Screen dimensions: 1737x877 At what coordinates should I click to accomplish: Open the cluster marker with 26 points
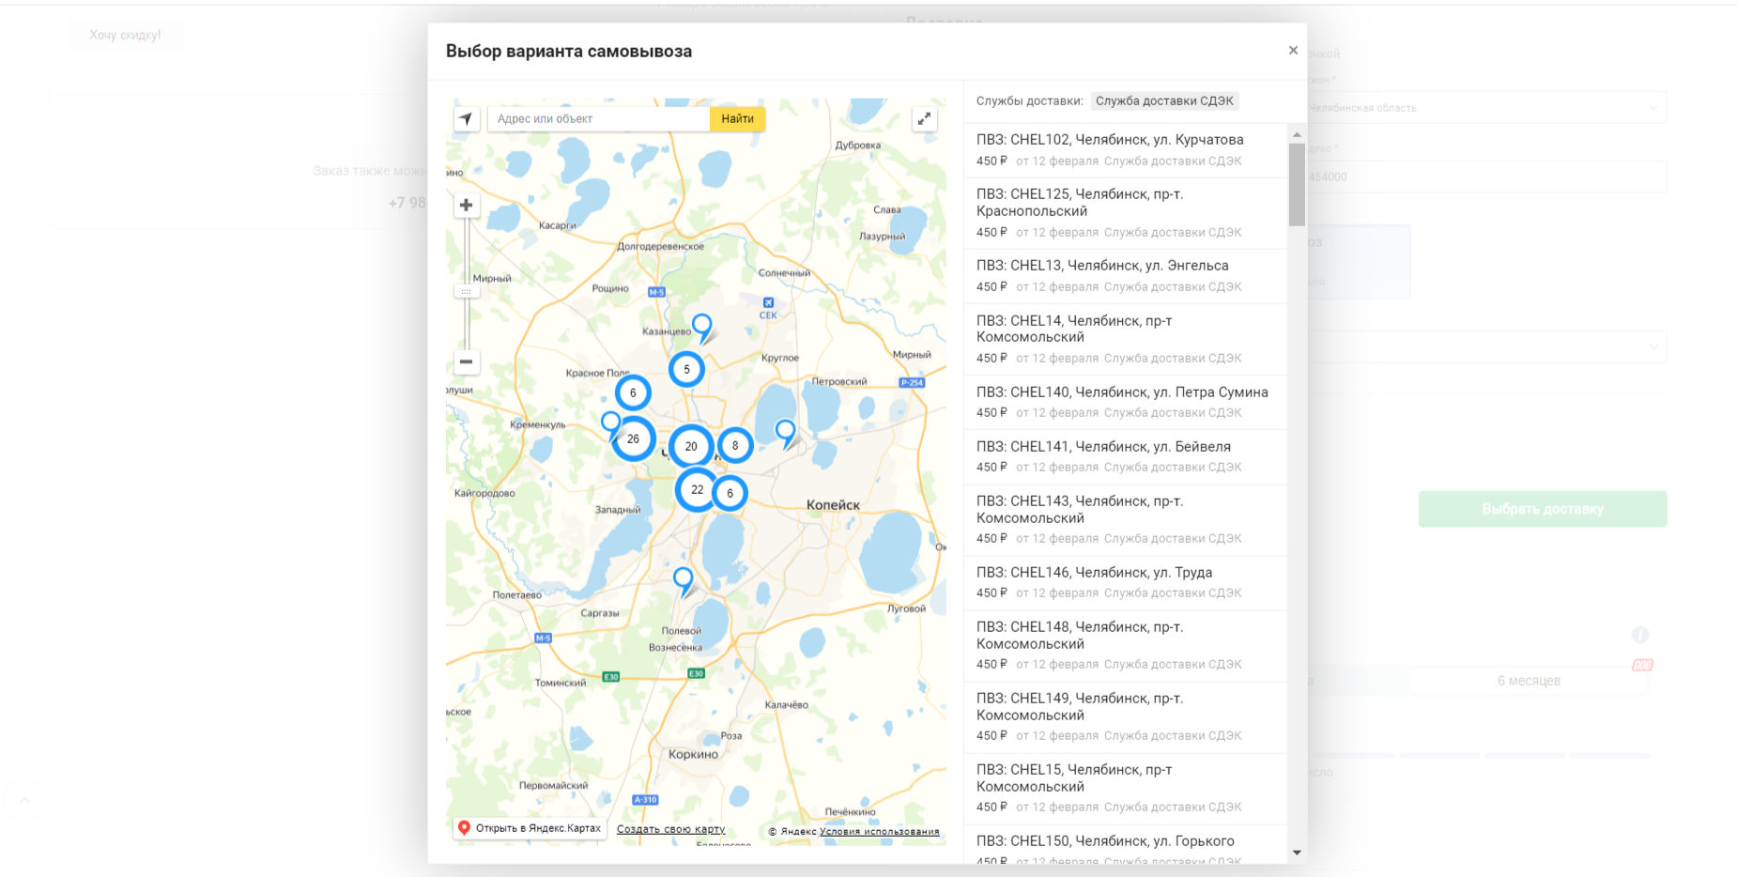coord(634,438)
